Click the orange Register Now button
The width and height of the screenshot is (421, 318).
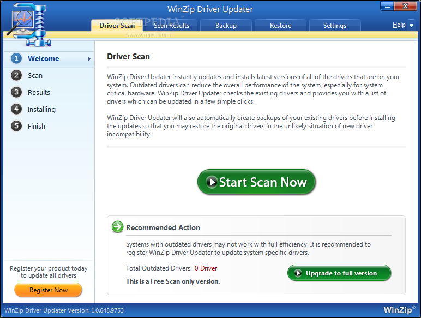tap(49, 290)
